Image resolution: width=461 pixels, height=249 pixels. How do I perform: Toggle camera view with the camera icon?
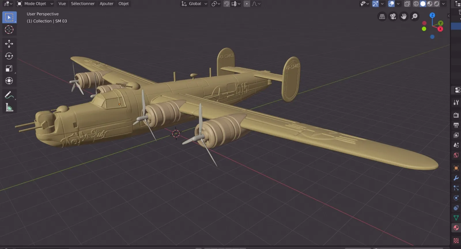click(393, 16)
